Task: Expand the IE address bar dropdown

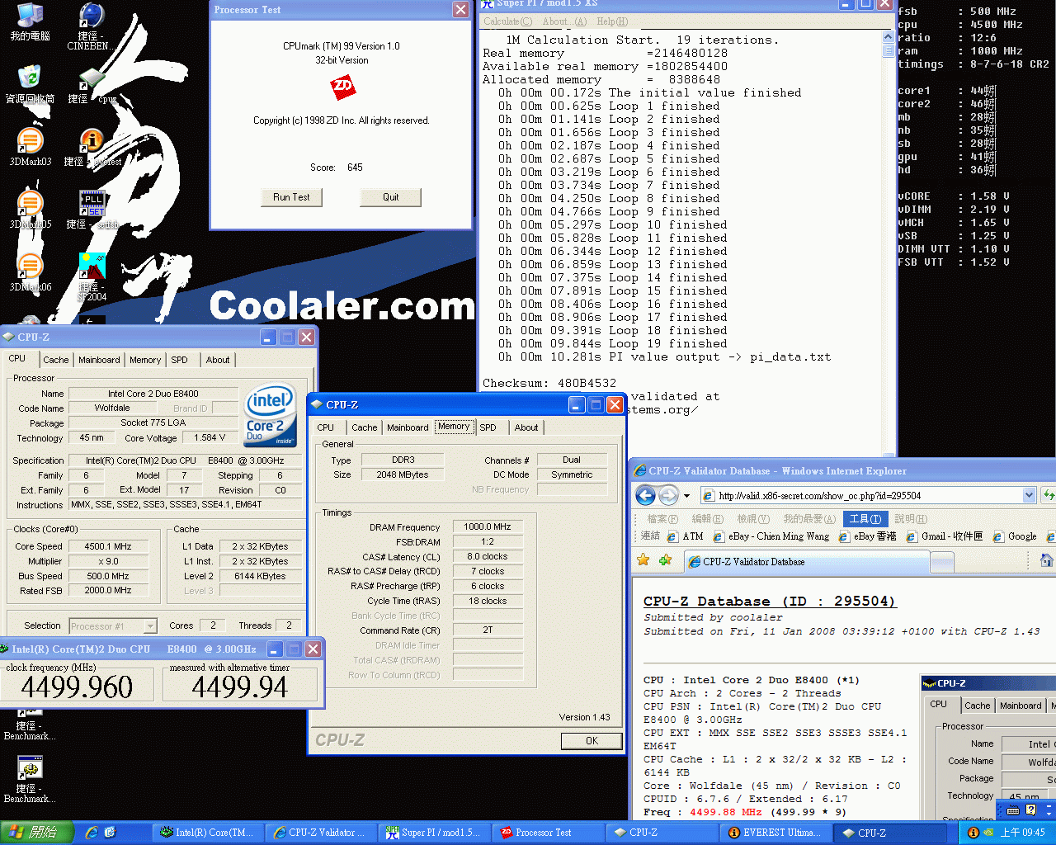Action: coord(1029,495)
